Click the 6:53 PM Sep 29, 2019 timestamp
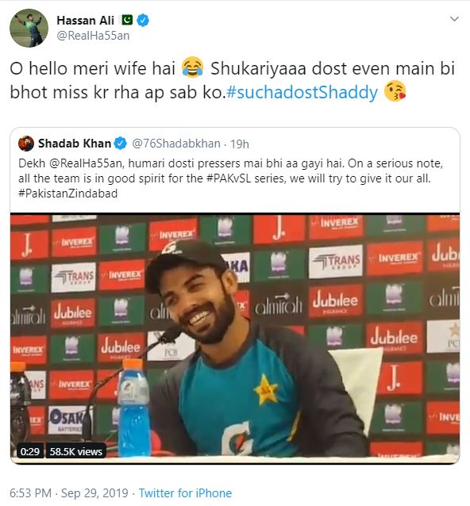The width and height of the screenshot is (470, 506). tap(69, 493)
